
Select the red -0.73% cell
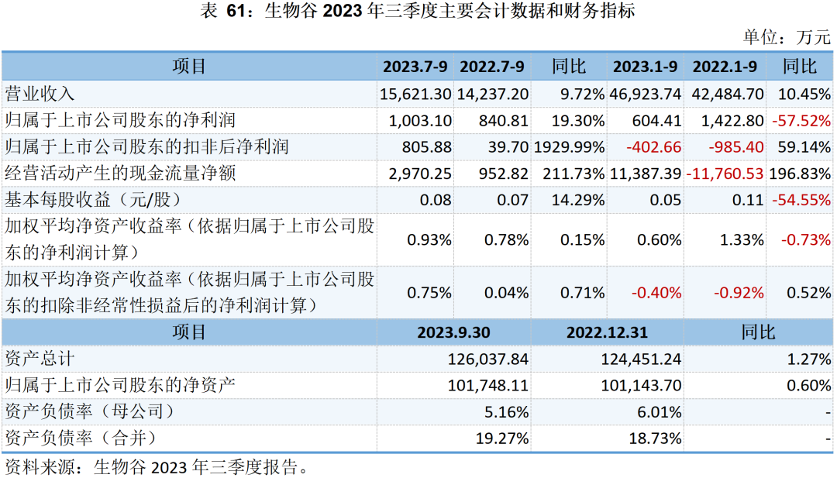point(805,239)
